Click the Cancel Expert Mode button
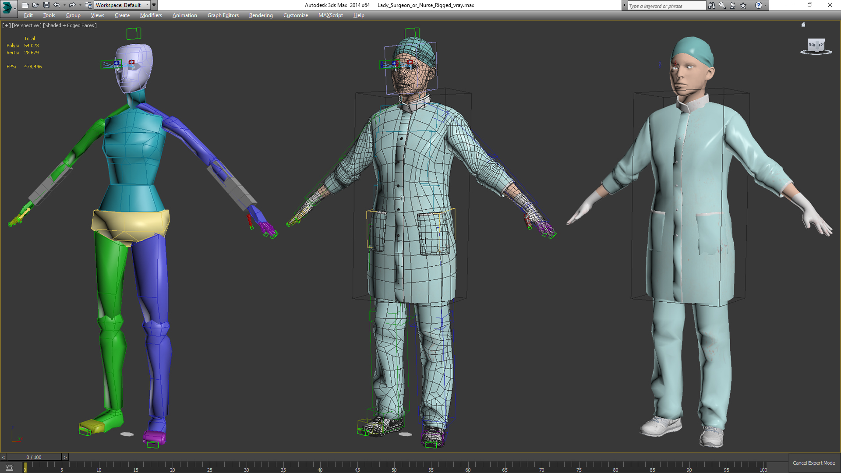This screenshot has height=473, width=841. [x=813, y=463]
